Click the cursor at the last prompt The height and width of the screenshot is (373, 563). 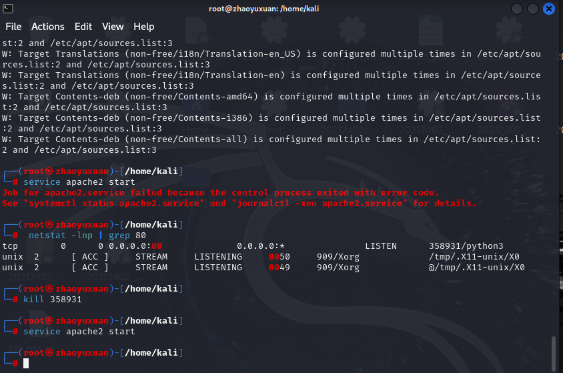point(26,364)
